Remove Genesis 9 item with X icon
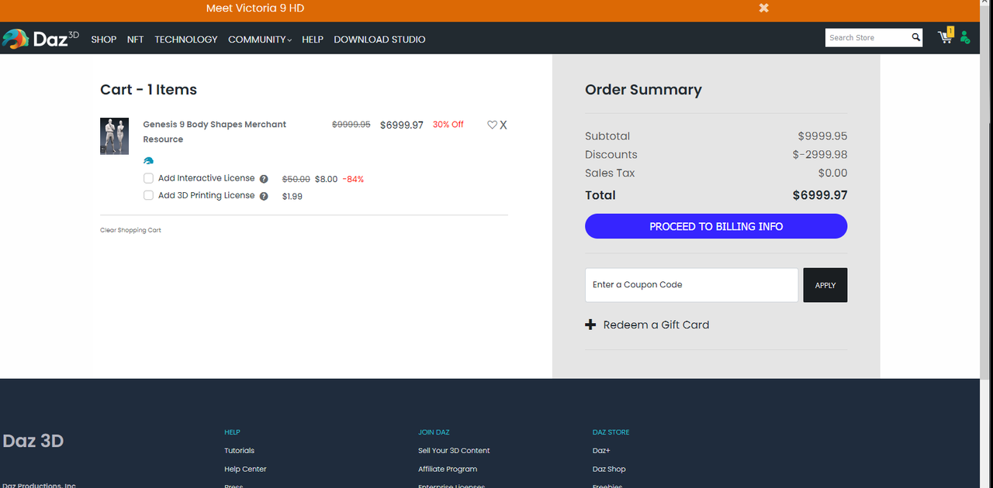This screenshot has width=993, height=488. pyautogui.click(x=503, y=125)
